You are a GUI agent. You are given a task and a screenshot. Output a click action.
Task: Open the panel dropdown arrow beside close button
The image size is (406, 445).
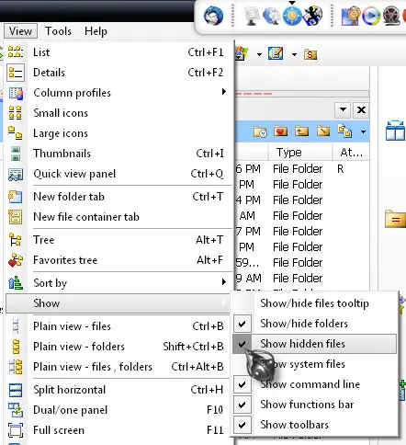pos(343,109)
